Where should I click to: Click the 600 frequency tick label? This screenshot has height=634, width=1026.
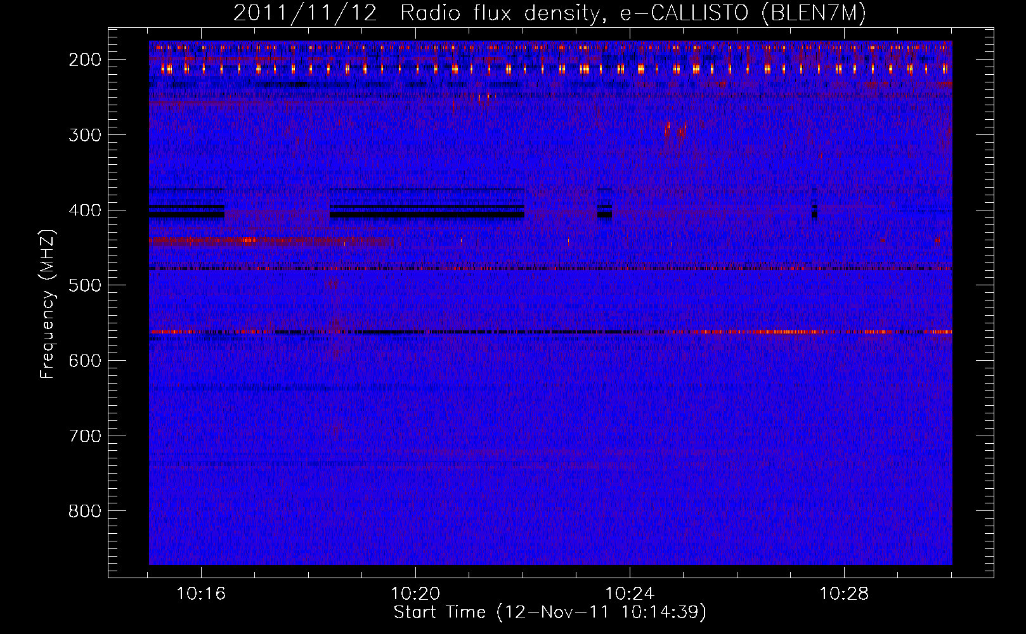pyautogui.click(x=85, y=361)
